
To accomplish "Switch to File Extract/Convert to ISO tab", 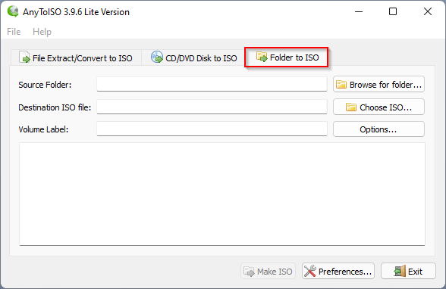I will (76, 57).
